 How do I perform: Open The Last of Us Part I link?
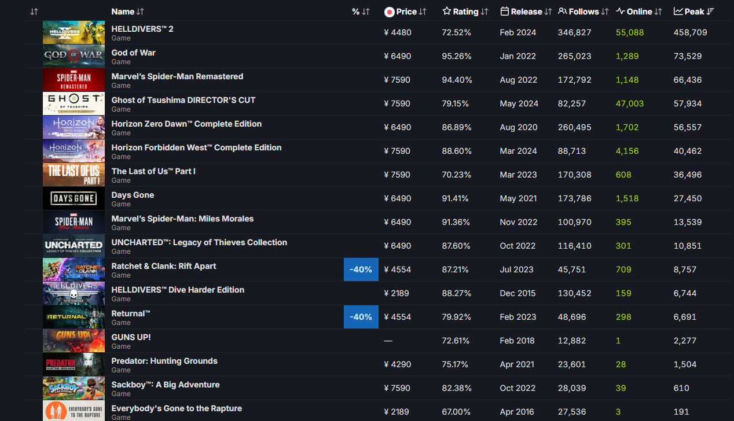tap(153, 171)
